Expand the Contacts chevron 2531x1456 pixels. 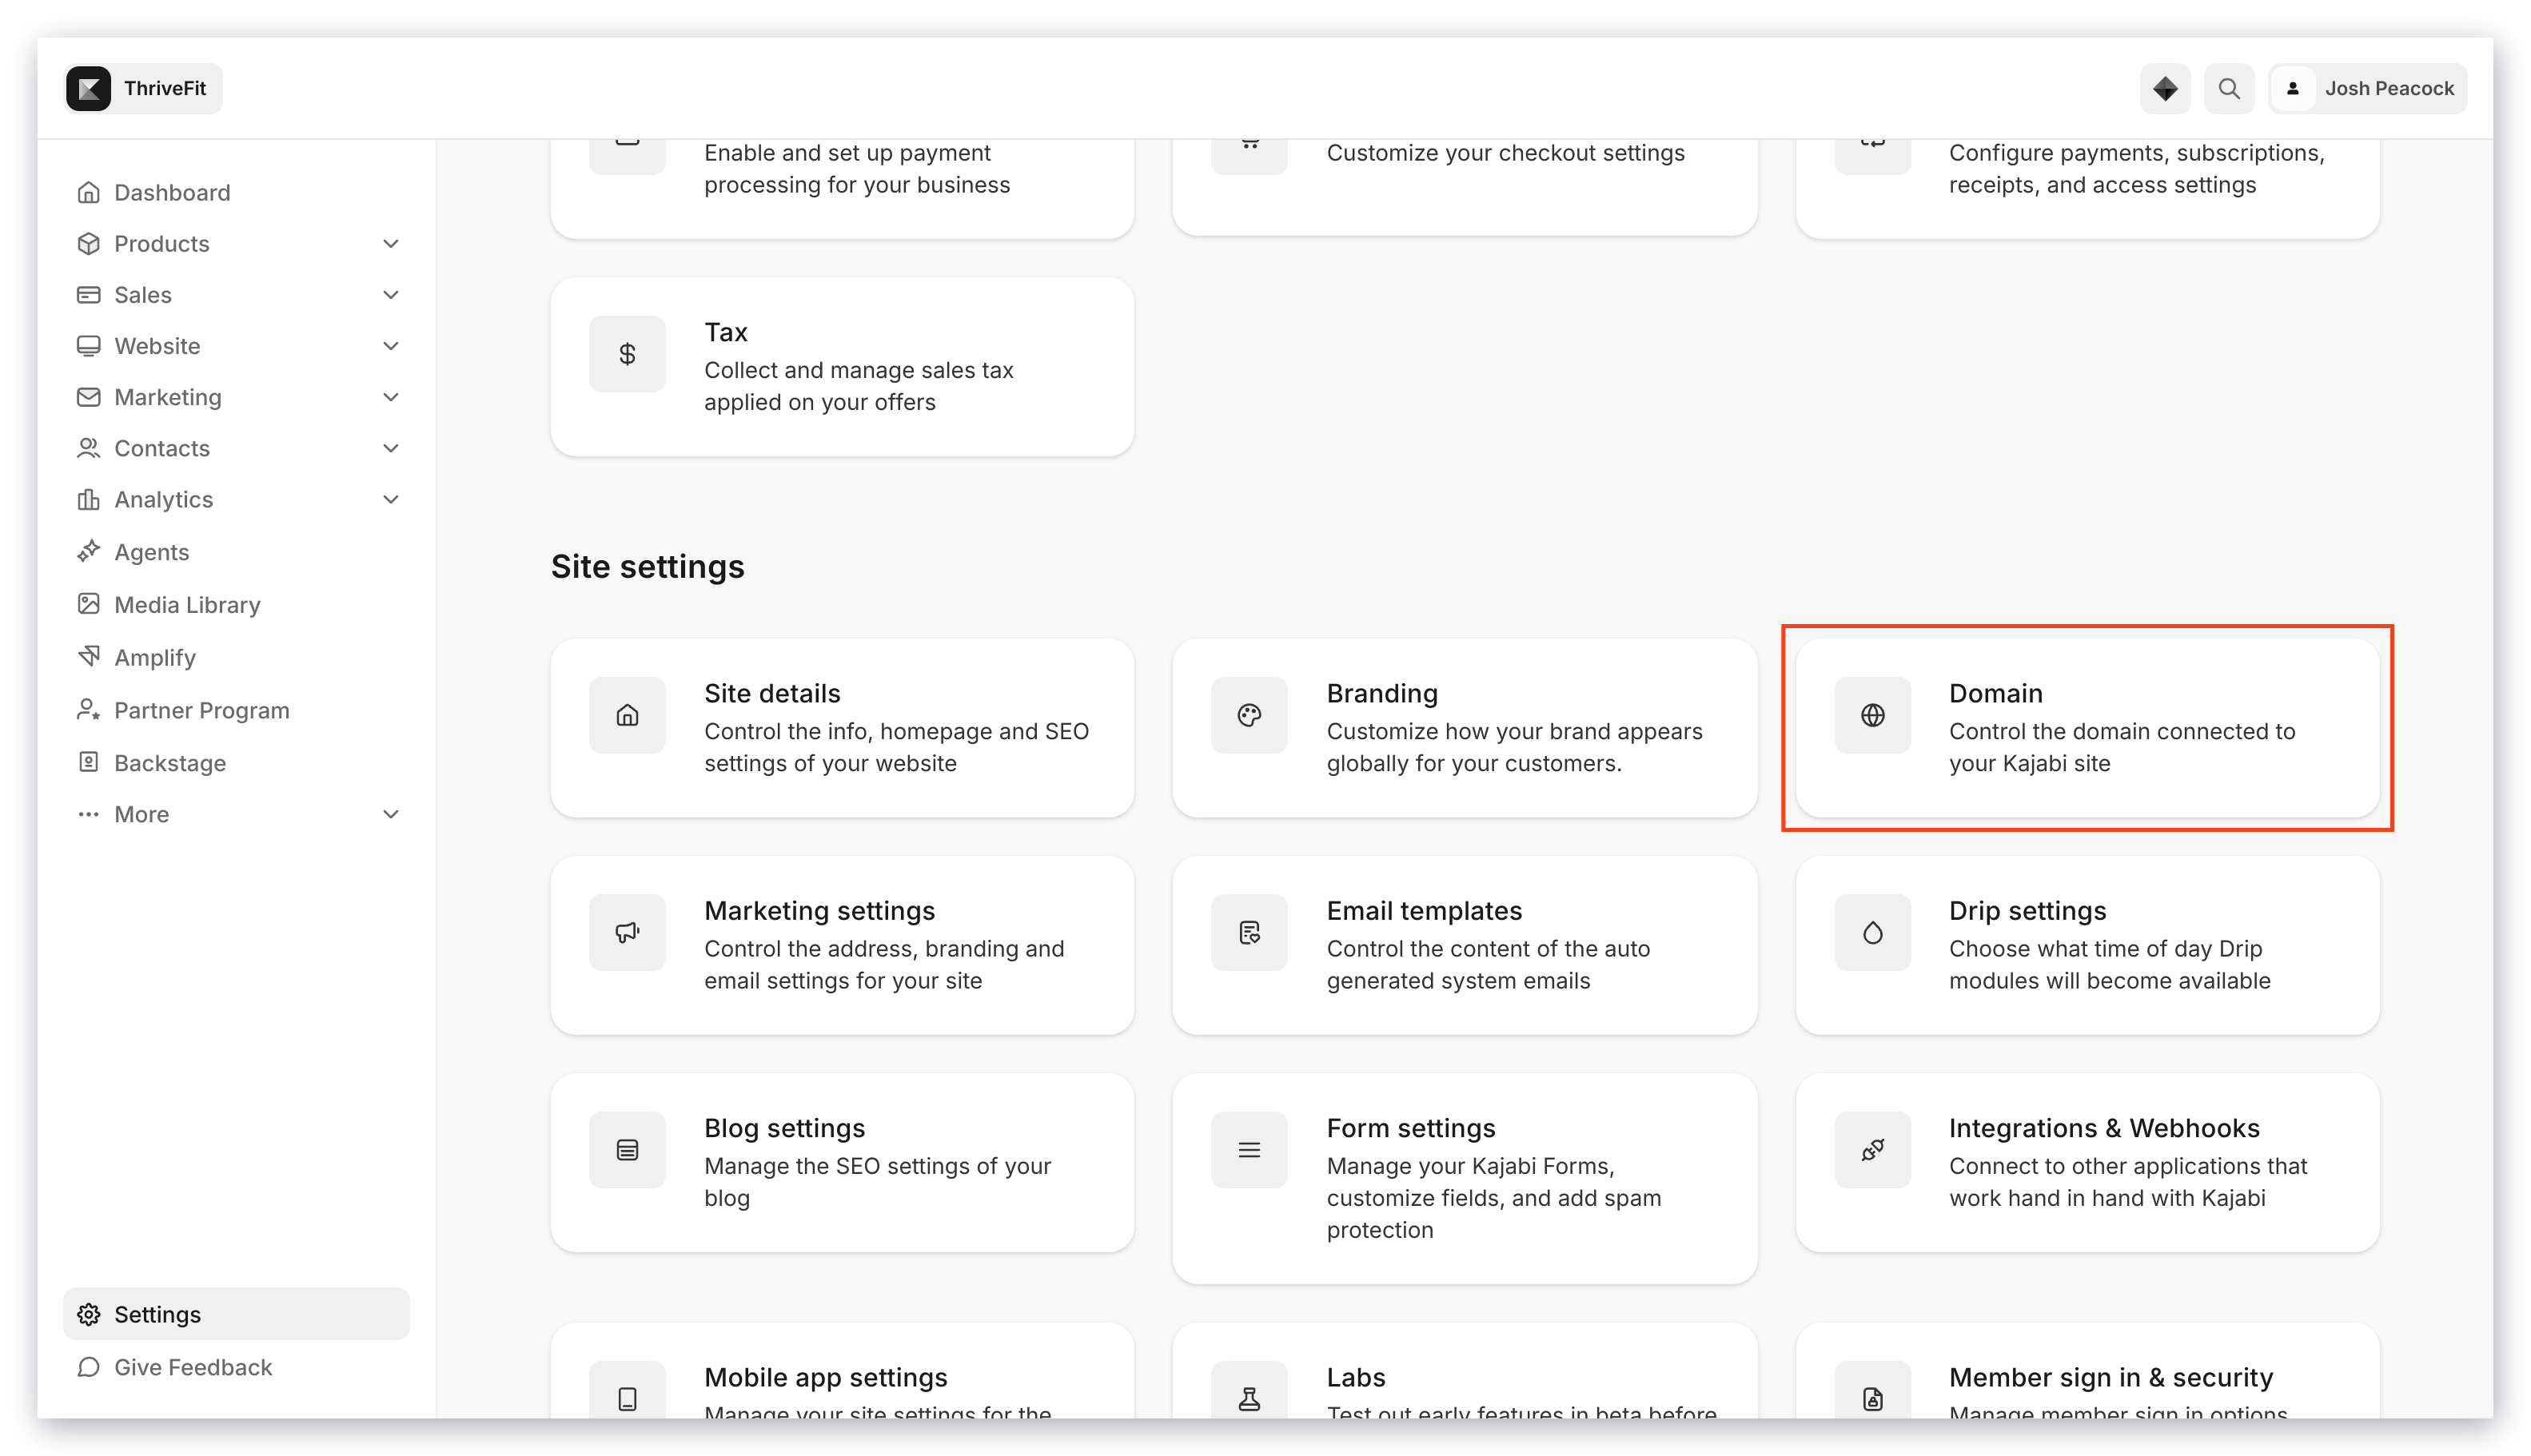(391, 448)
